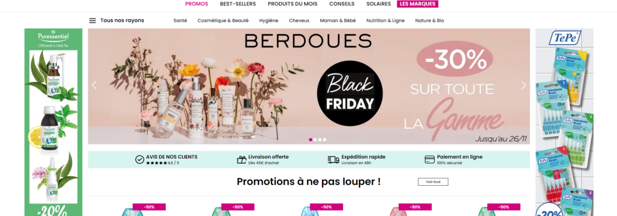Image resolution: width=617 pixels, height=216 pixels.
Task: Advance carousel with right arrow
Action: tap(523, 85)
